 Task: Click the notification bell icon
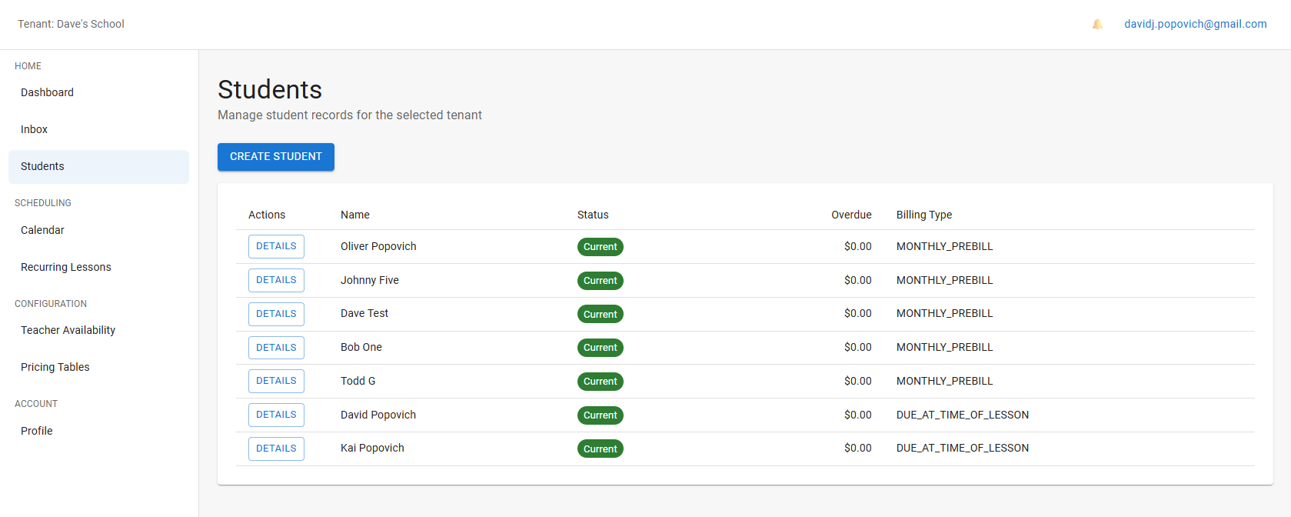coord(1097,24)
